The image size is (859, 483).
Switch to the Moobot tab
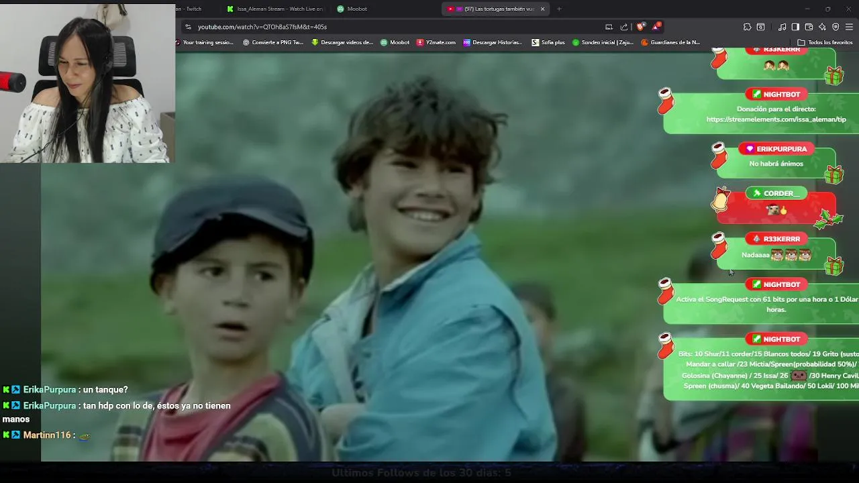coord(352,9)
